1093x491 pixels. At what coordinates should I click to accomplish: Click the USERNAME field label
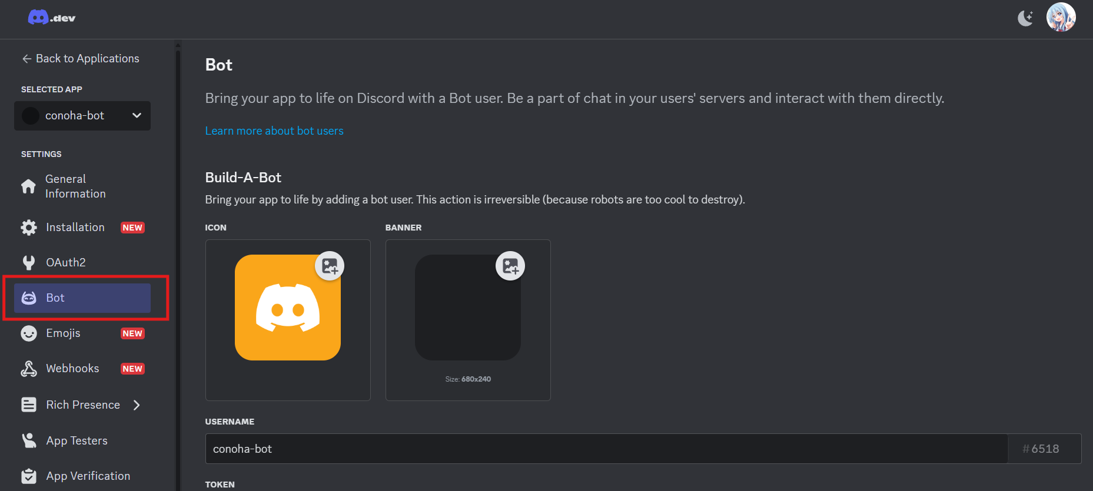(230, 422)
